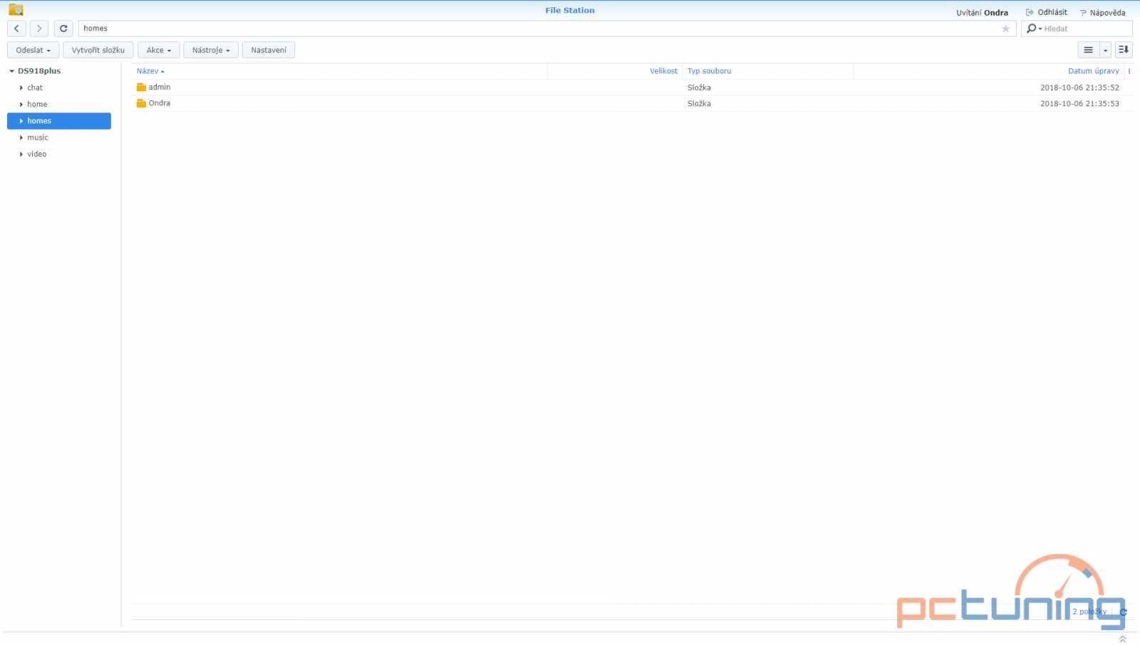Click the double chevron up icon at the bottom
1140x645 pixels.
(x=1122, y=639)
